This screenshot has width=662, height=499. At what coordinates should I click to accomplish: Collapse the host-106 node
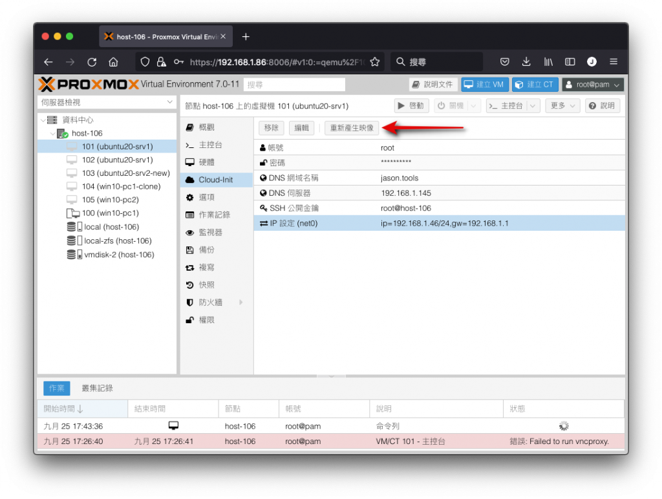point(53,133)
